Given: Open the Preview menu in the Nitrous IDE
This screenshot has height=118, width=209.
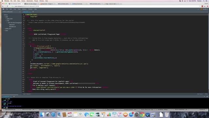Looking at the screenshot, I should click(30, 9).
